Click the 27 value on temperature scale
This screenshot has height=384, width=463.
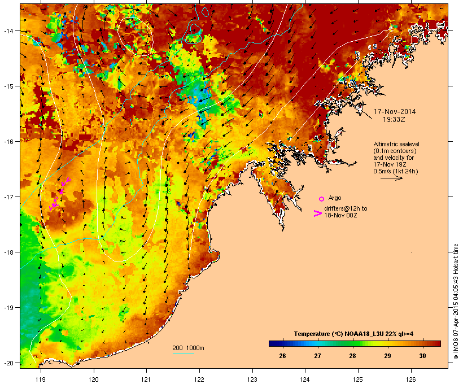pyautogui.click(x=317, y=356)
